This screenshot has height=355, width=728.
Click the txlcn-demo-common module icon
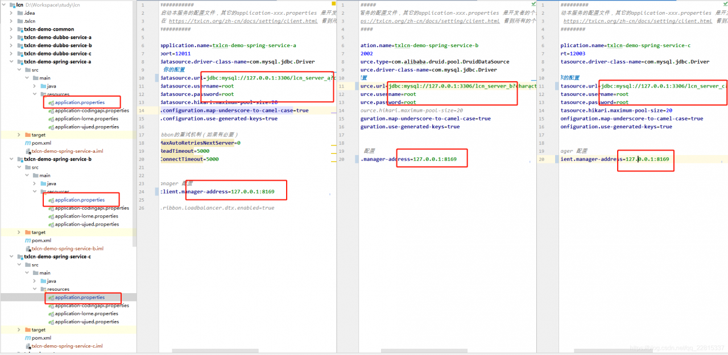pos(19,29)
